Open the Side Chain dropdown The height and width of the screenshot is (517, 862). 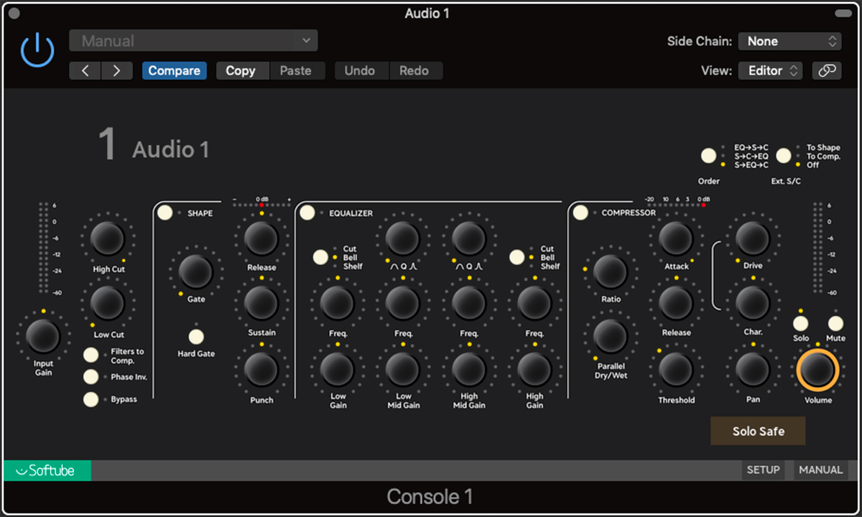pos(789,41)
